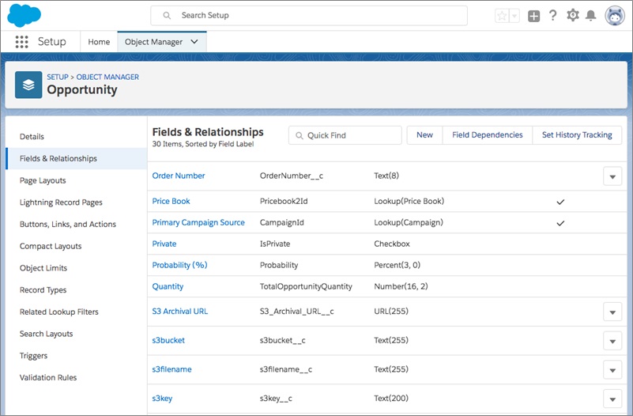Click the Quick Find magnifier icon

pos(300,135)
